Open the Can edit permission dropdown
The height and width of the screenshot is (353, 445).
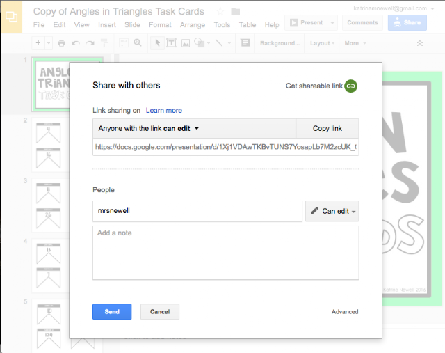[332, 211]
